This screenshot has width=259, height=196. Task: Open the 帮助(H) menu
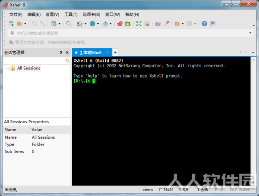[x=132, y=15]
